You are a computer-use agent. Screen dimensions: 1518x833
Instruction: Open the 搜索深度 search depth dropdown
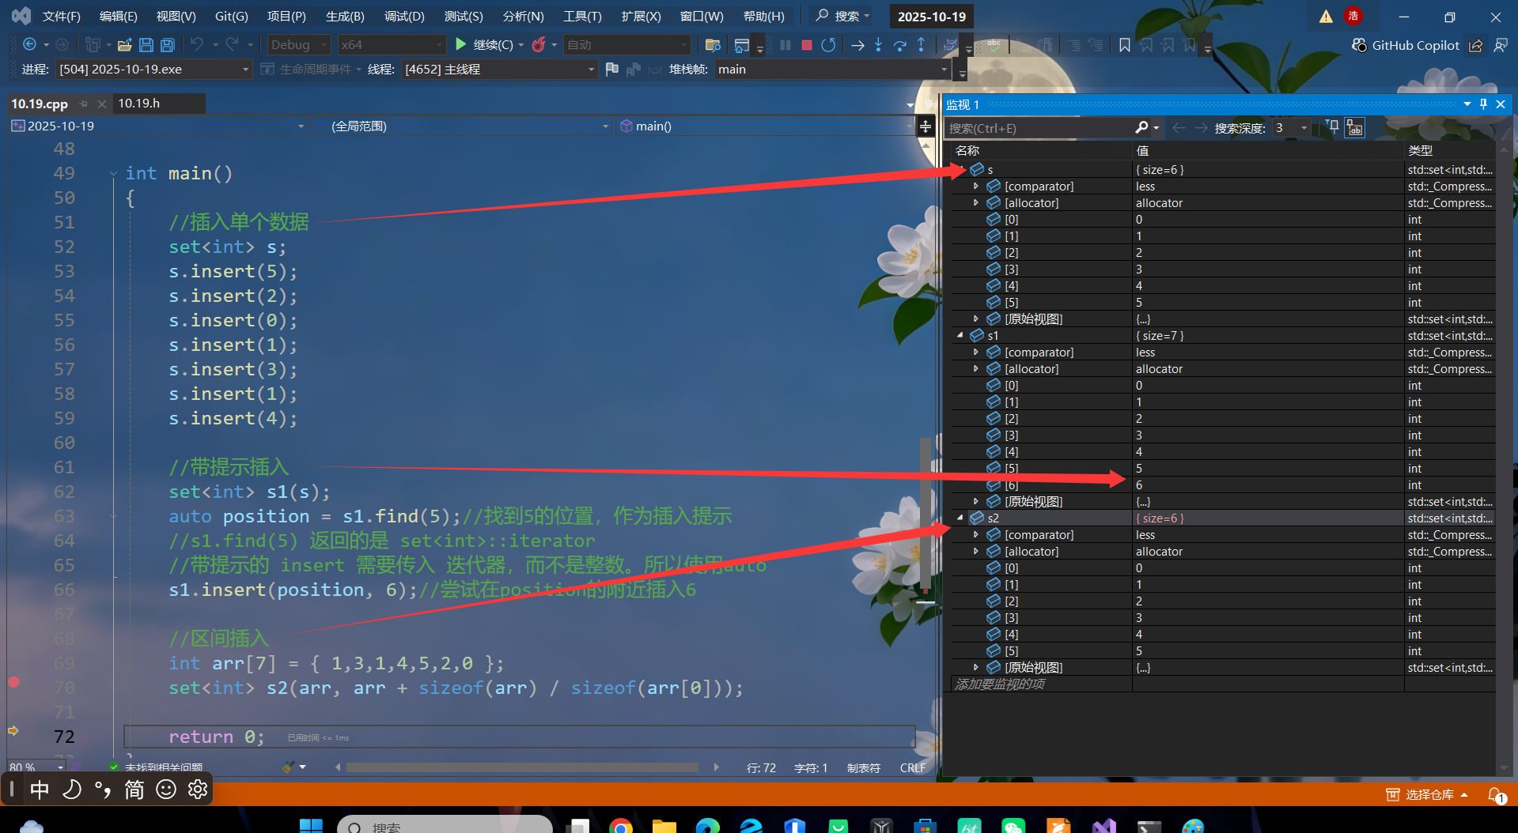click(x=1291, y=128)
